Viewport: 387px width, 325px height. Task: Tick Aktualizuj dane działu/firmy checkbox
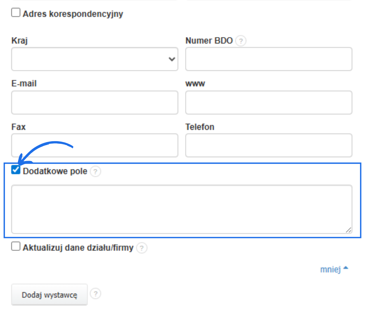coord(16,246)
